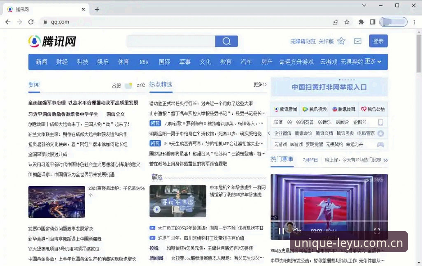The width and height of the screenshot is (422, 266).
Task: Open 更多>> in 热点精选
Action: [x=260, y=84]
